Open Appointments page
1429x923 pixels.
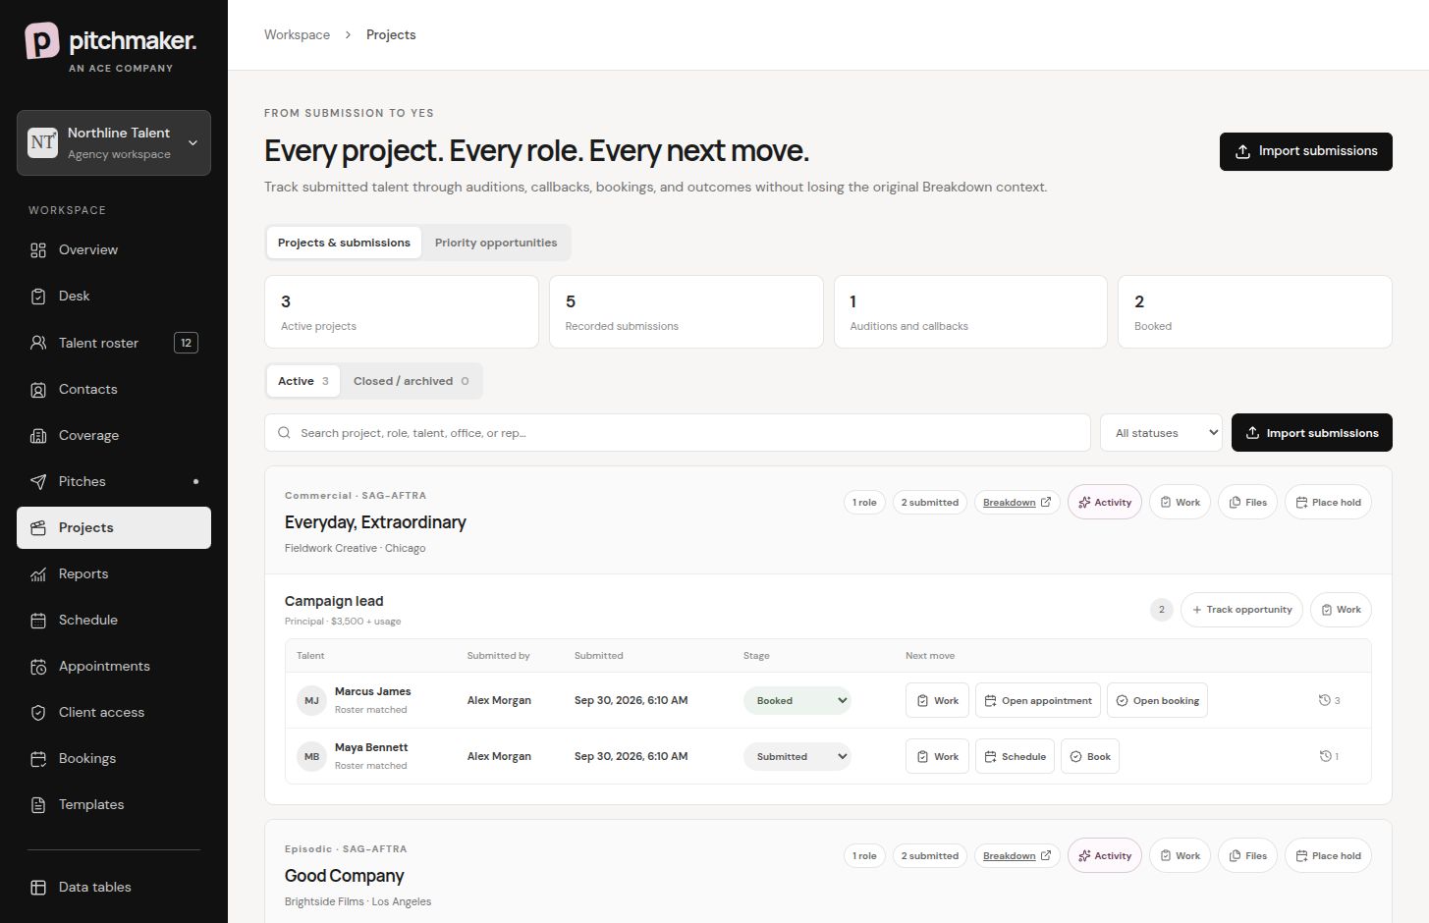coord(114,666)
